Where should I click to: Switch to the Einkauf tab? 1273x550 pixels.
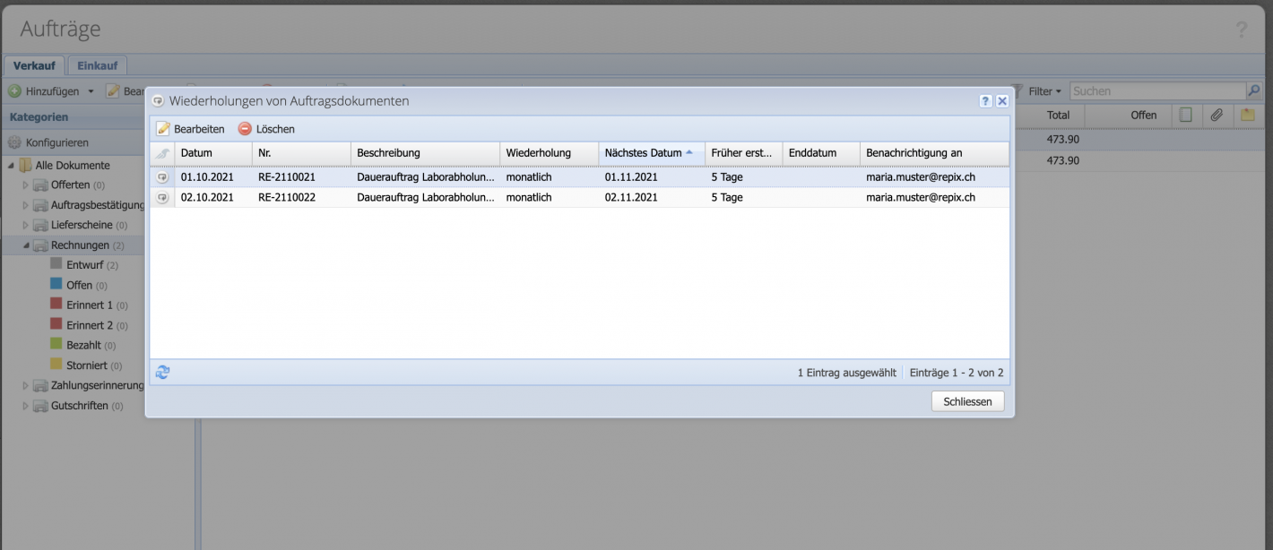[x=97, y=64]
